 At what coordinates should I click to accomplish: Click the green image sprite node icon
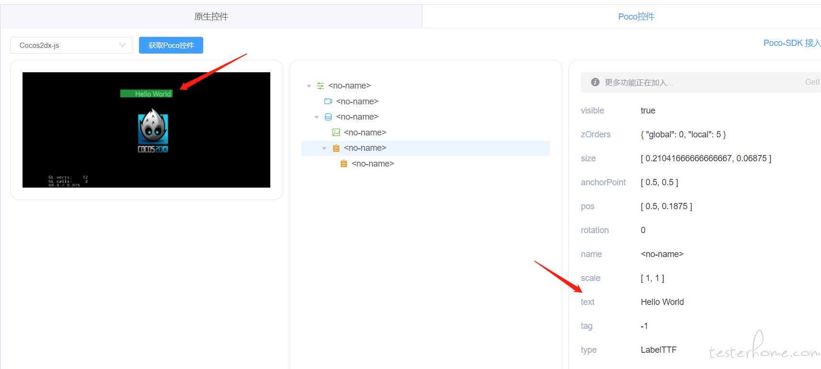pos(336,133)
